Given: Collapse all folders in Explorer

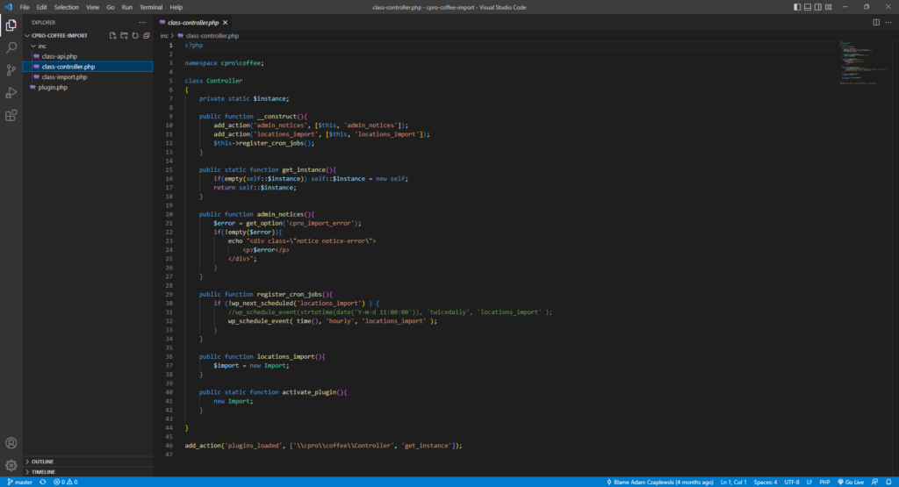Looking at the screenshot, I should pos(147,35).
